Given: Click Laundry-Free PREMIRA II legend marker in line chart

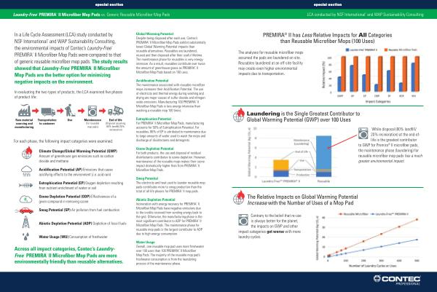Looking at the screenshot, I should (x=372, y=214).
